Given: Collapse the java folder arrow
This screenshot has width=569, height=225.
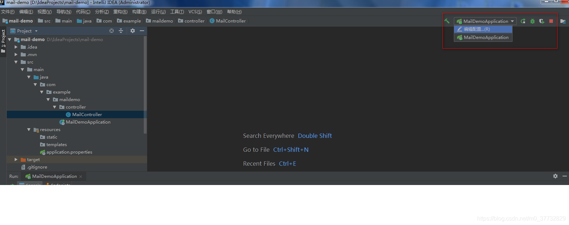Looking at the screenshot, I should tap(29, 77).
